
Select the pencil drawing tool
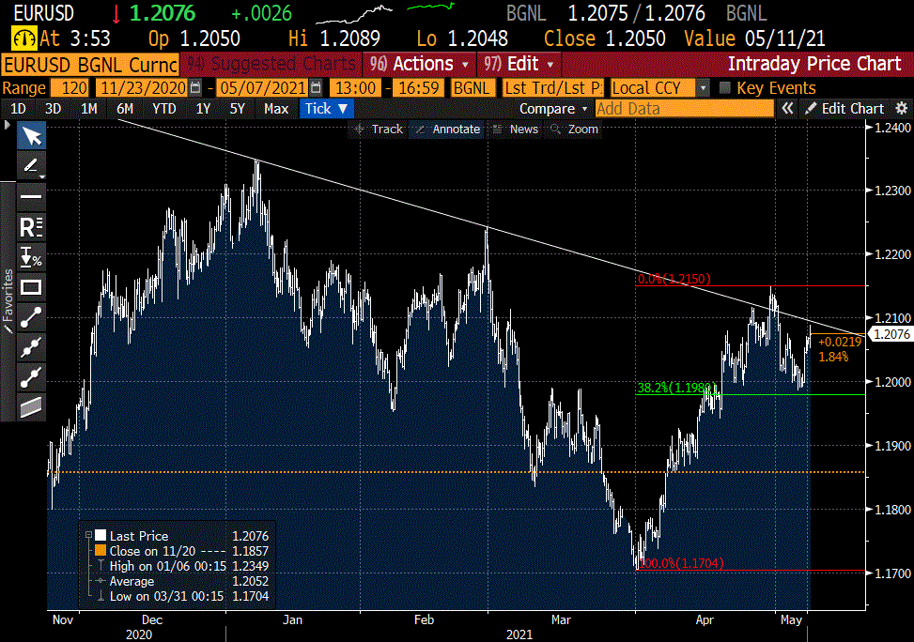coord(32,166)
